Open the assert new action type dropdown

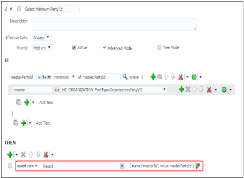pyautogui.click(x=27, y=166)
